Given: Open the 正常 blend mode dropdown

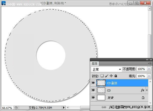Looking at the screenshot, I should coord(106,69).
